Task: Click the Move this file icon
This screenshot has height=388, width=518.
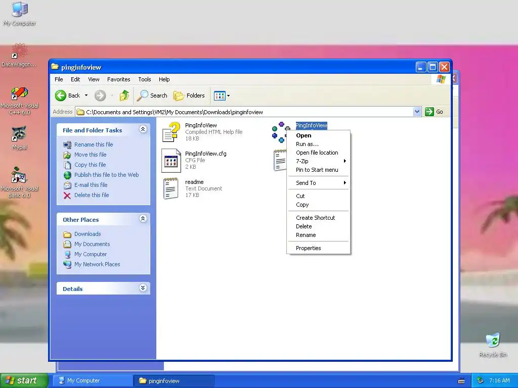Action: tap(67, 155)
